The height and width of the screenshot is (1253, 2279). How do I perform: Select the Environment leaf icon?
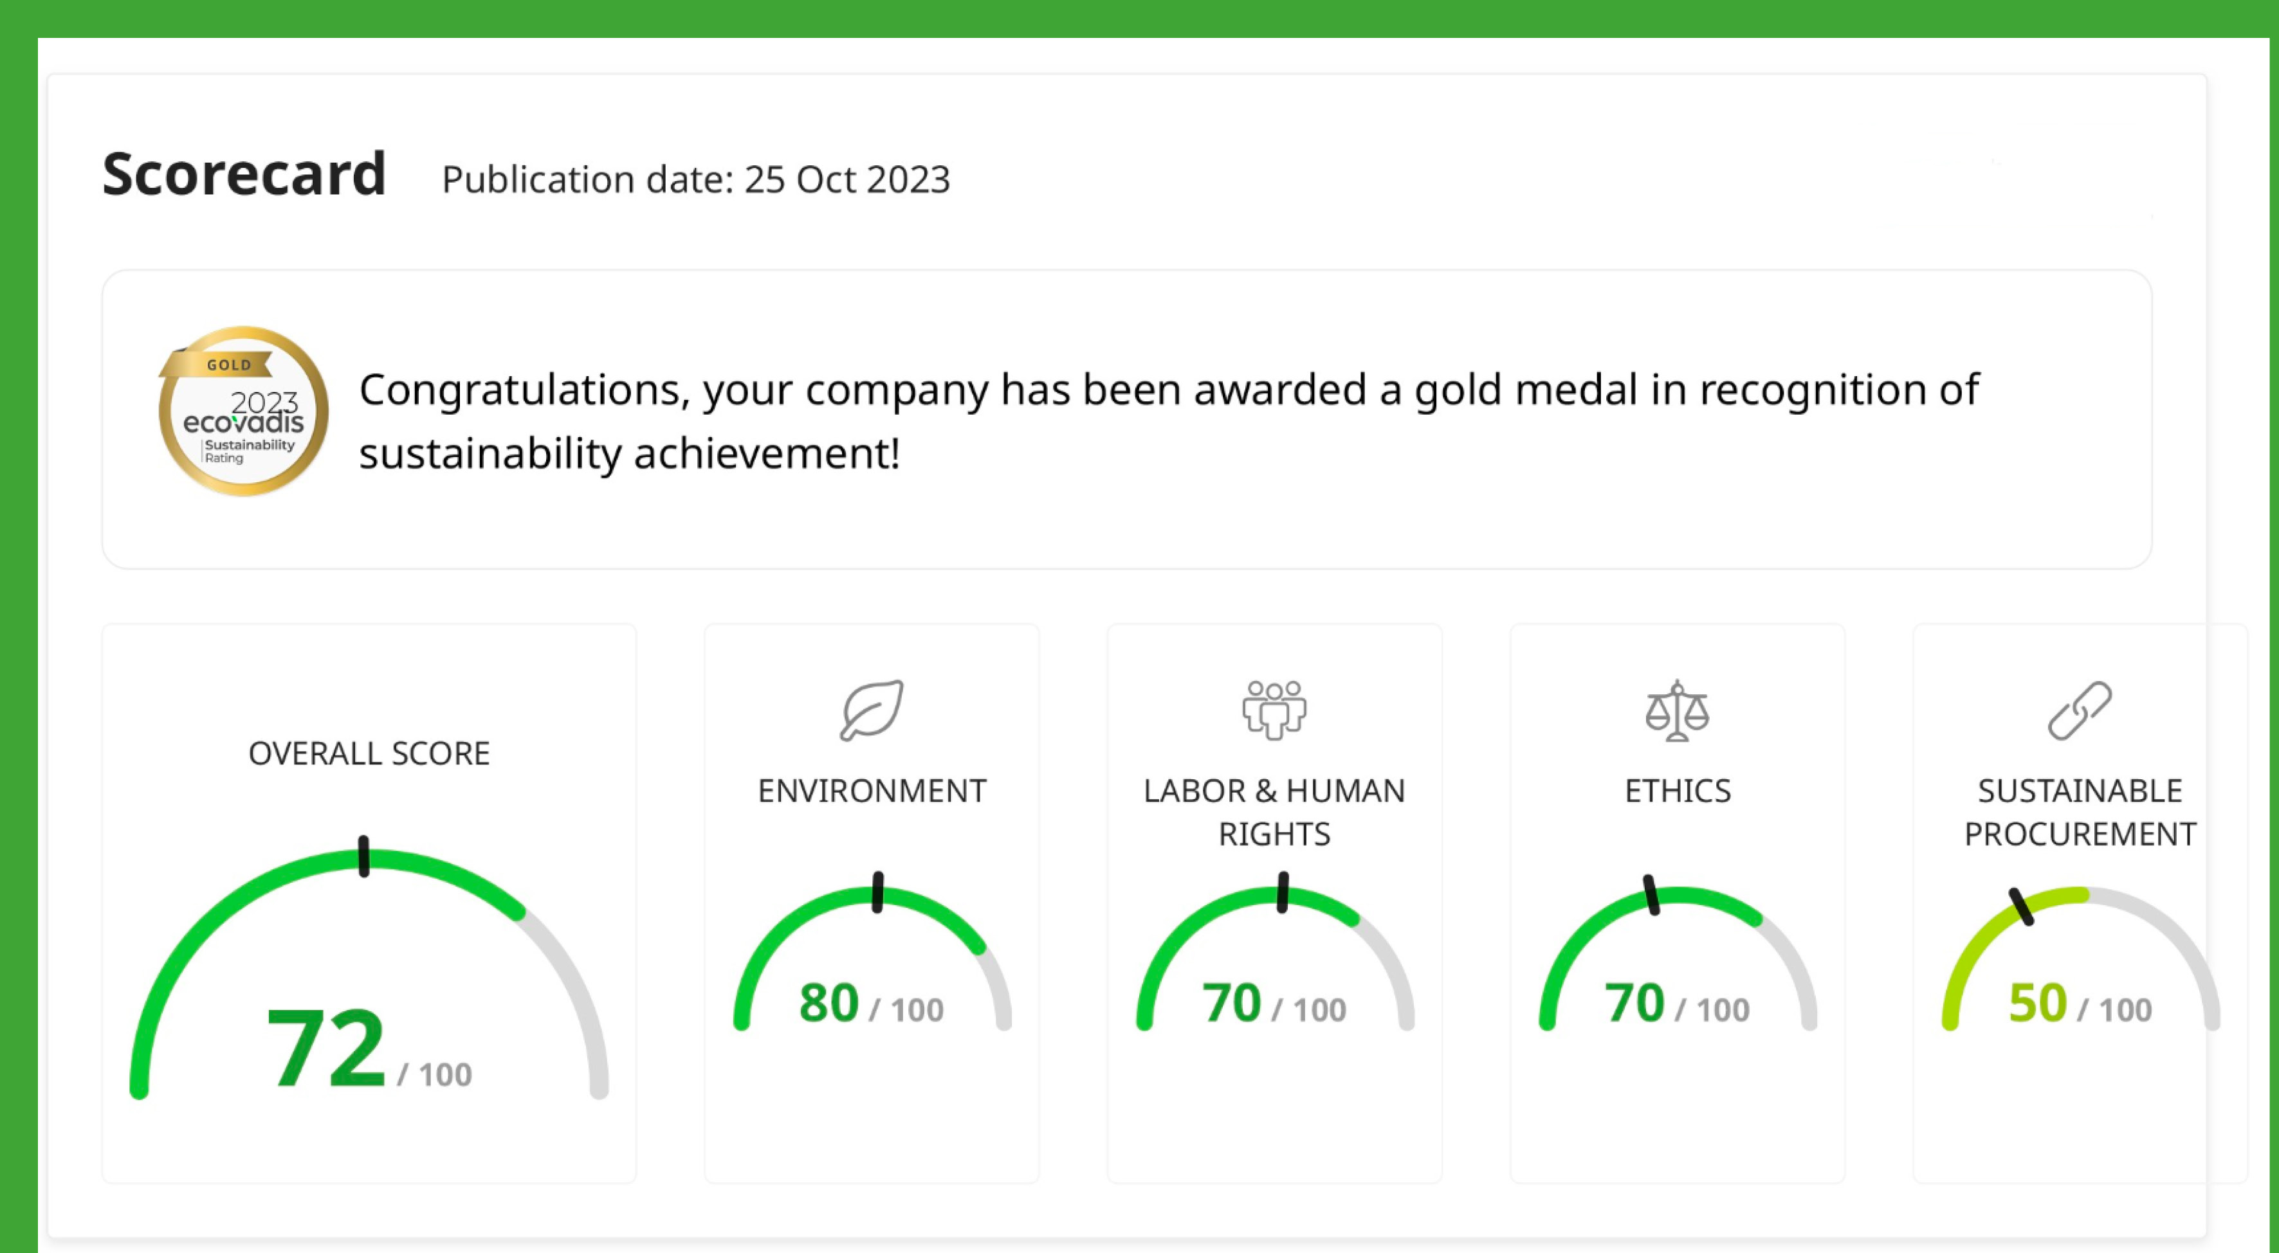[x=872, y=710]
